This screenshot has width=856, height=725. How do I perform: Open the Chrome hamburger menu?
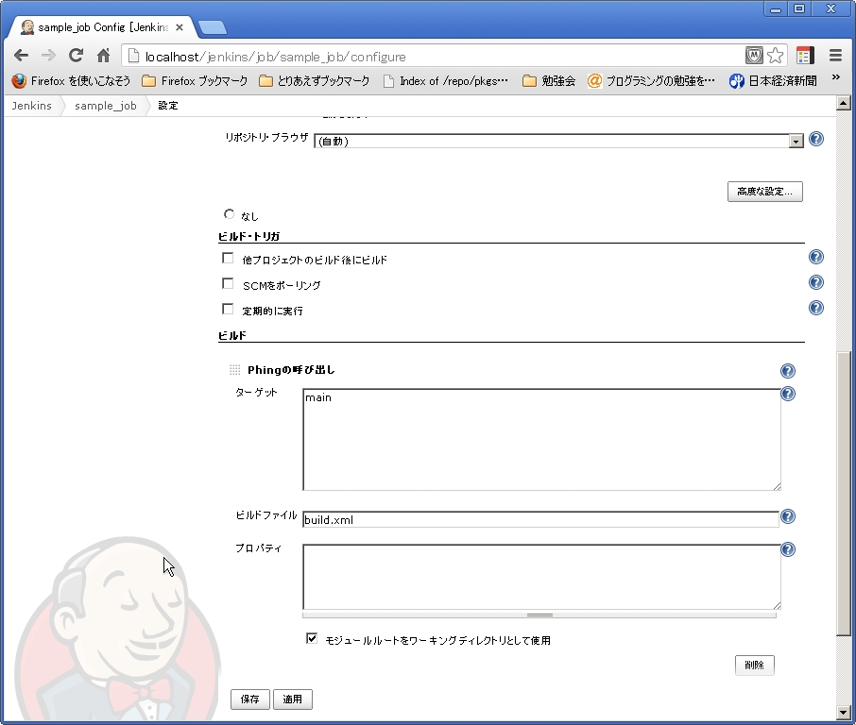click(835, 55)
